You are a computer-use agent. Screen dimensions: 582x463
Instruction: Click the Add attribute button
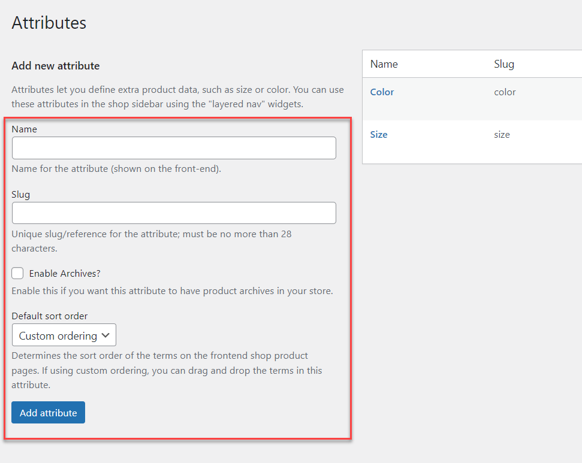pyautogui.click(x=49, y=413)
